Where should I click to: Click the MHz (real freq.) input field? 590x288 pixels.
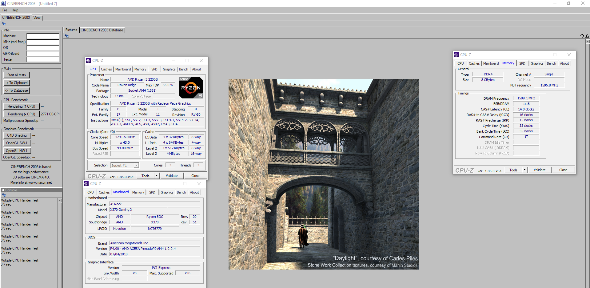coord(43,42)
